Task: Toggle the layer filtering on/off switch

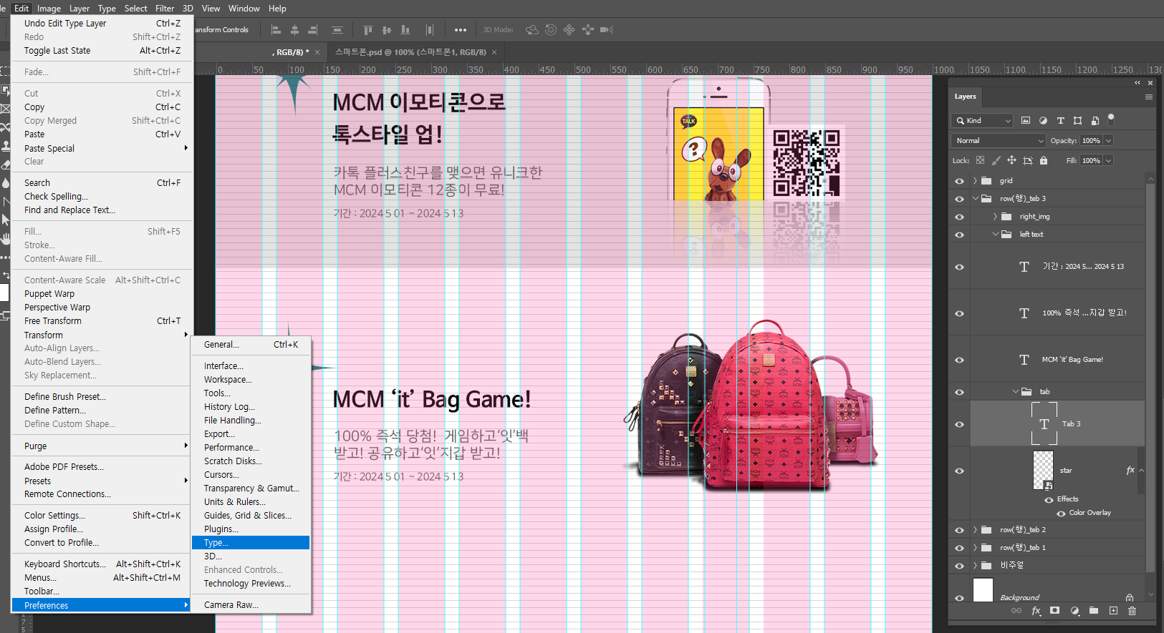Action: 1111,119
